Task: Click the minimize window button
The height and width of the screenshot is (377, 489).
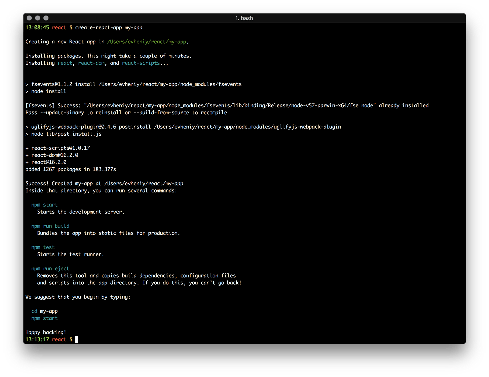Action: (x=38, y=18)
